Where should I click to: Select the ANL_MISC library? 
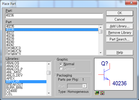26,72
